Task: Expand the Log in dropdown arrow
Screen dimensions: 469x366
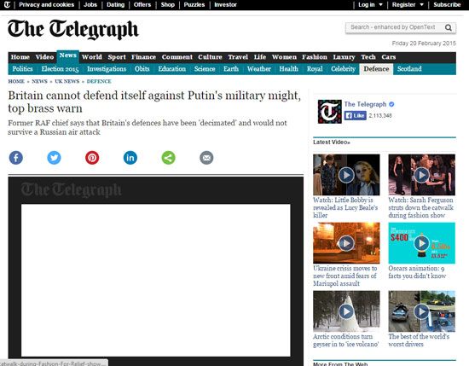Action: point(381,5)
